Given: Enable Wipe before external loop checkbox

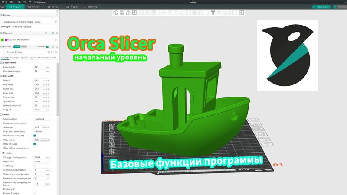Looking at the screenshot, I should pos(35,148).
